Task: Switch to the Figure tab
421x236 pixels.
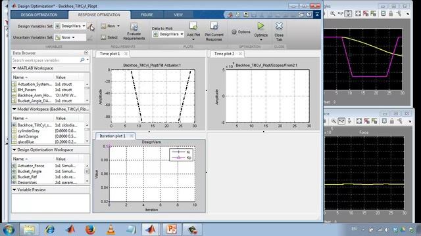Action: pos(147,14)
